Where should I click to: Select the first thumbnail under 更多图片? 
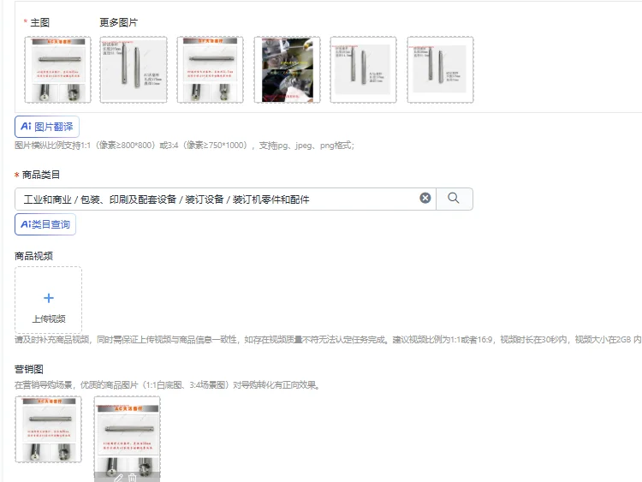[x=134, y=69]
